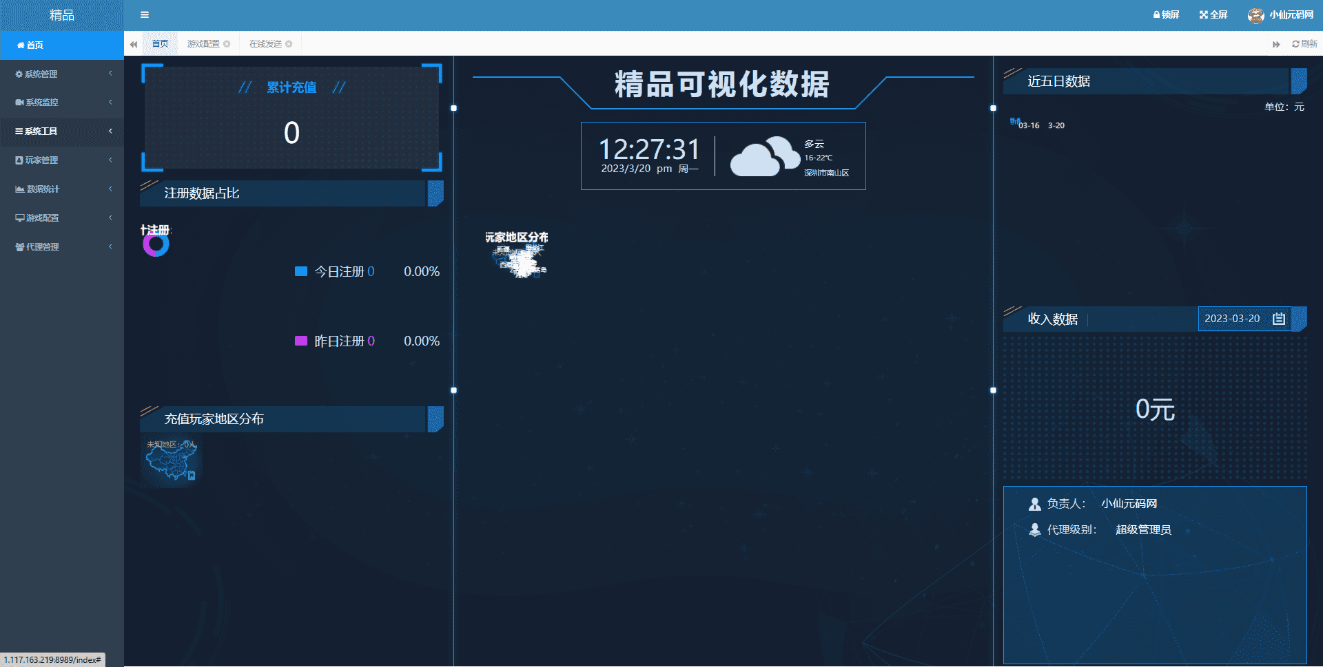Click the 今日注册 blue legend swatch
The height and width of the screenshot is (667, 1323).
click(301, 271)
